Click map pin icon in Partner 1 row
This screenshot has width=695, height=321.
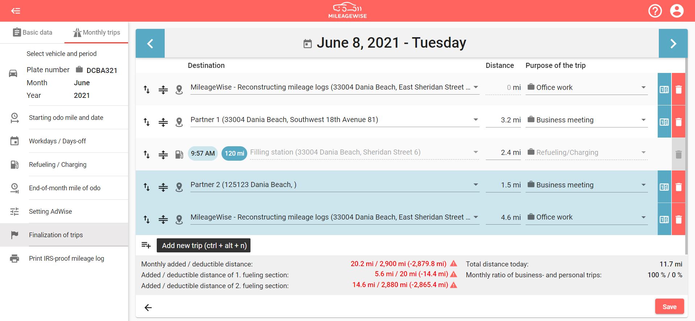pos(179,122)
